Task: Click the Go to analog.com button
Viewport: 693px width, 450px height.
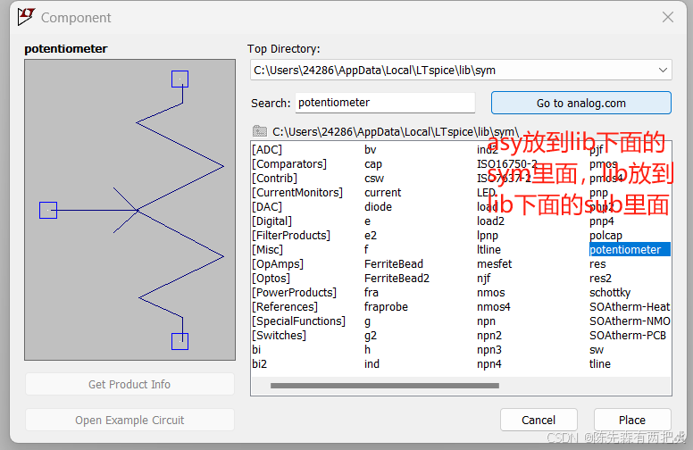Action: pyautogui.click(x=581, y=103)
